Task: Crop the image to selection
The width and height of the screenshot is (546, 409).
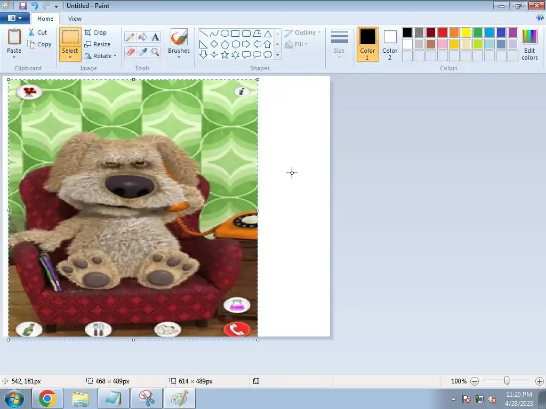Action: [96, 32]
